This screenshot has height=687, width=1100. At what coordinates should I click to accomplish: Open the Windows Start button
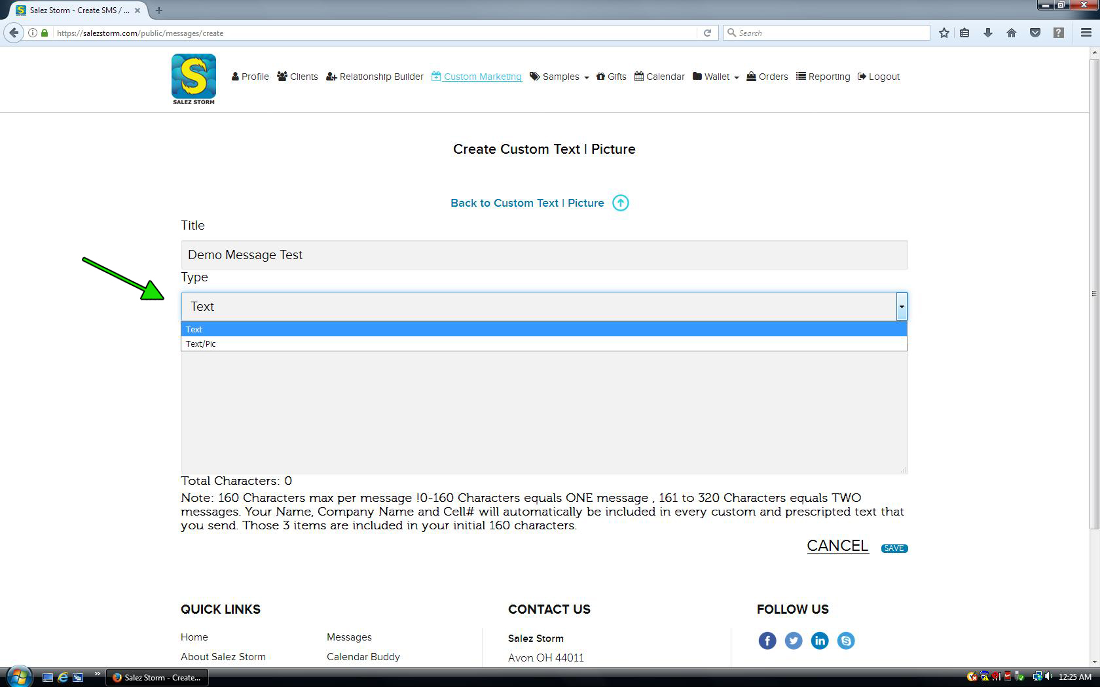tap(18, 677)
